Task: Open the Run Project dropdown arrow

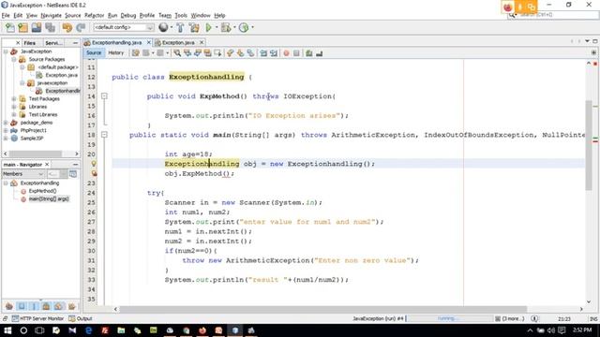Action: [x=217, y=27]
